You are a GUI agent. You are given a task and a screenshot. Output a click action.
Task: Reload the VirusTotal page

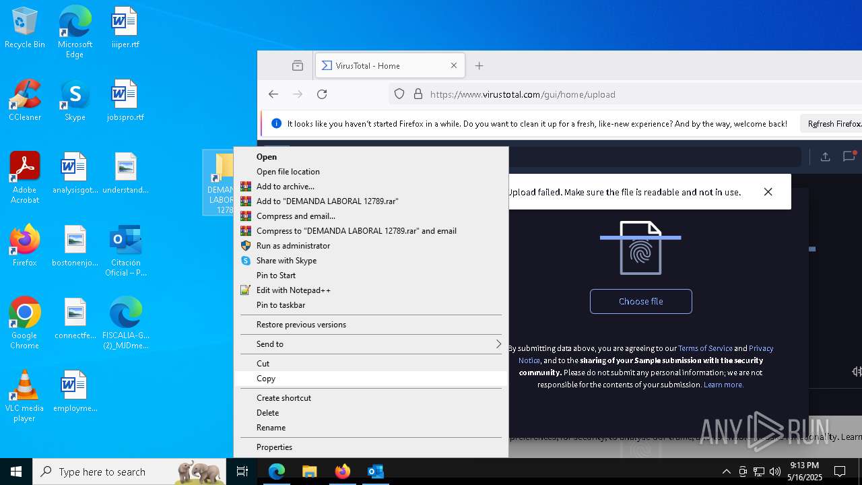point(322,94)
